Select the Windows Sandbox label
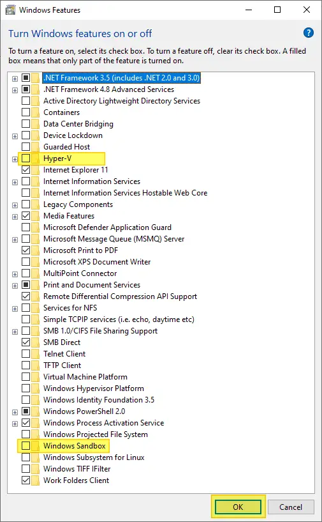This screenshot has height=522, width=322. (x=75, y=446)
